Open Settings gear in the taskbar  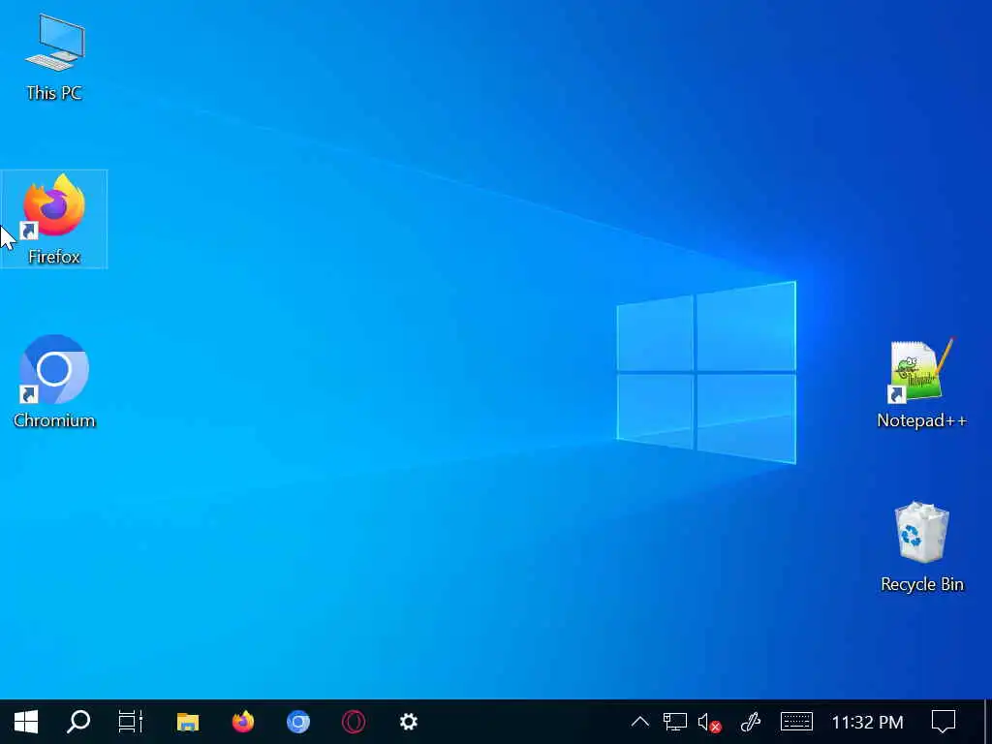tap(409, 722)
